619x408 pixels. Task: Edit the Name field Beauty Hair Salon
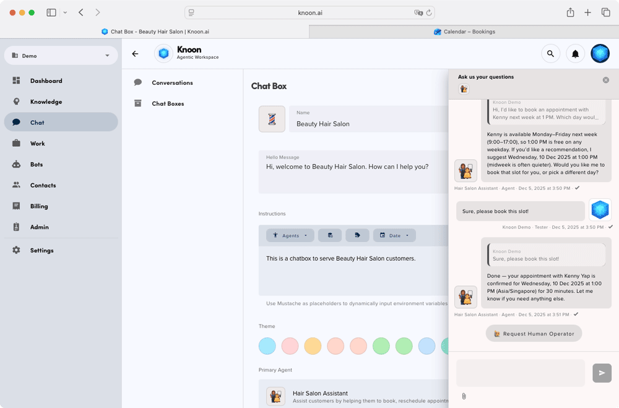click(369, 119)
